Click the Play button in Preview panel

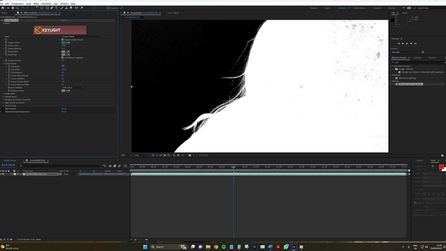pyautogui.click(x=407, y=44)
